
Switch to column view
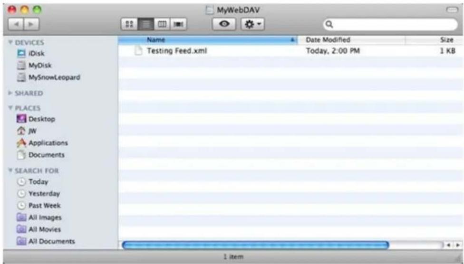[x=162, y=24]
